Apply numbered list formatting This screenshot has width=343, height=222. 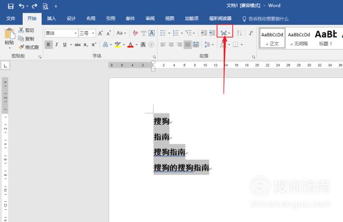176,33
